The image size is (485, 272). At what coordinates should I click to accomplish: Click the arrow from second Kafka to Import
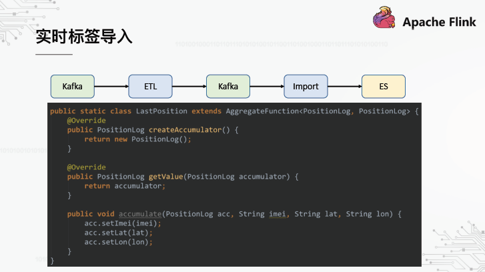coord(267,86)
